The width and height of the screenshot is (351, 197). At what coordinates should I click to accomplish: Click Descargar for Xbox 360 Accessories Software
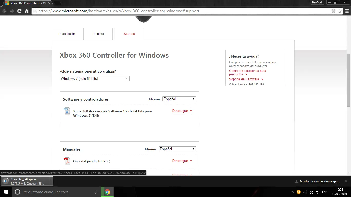coord(182,111)
